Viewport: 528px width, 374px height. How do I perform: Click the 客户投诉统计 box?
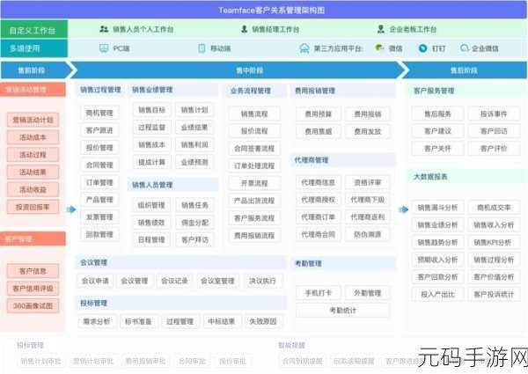click(494, 295)
